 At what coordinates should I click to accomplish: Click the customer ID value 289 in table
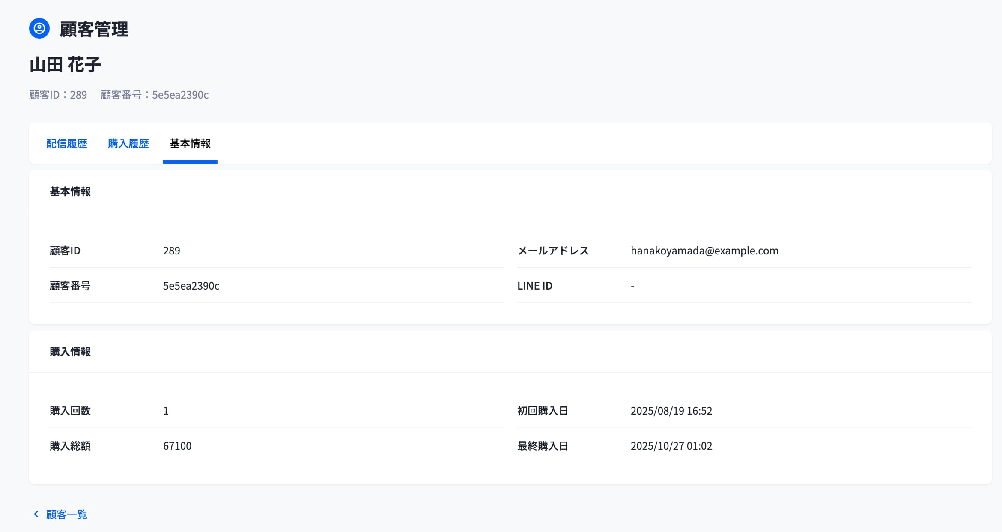tap(171, 251)
